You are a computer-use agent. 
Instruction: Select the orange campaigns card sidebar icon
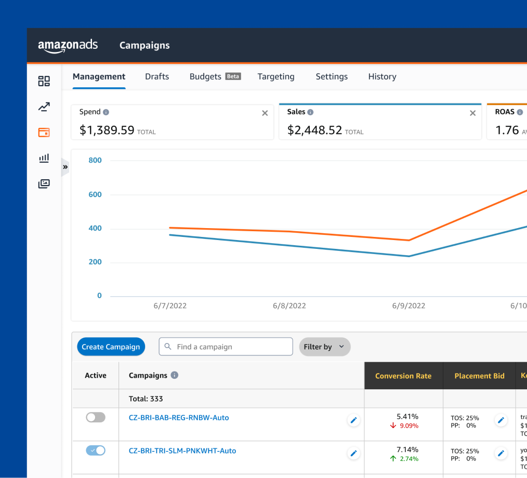coord(44,132)
